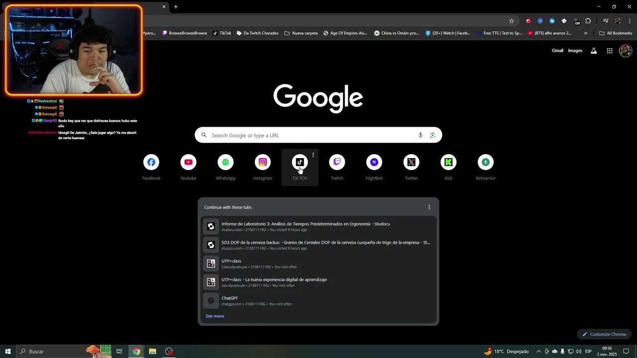Open the WhatsApp shortcut tile

(x=225, y=168)
